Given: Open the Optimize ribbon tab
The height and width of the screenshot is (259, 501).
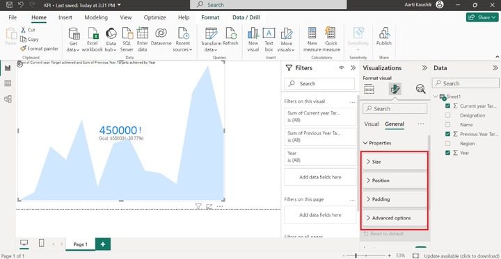Looking at the screenshot, I should pos(154,17).
